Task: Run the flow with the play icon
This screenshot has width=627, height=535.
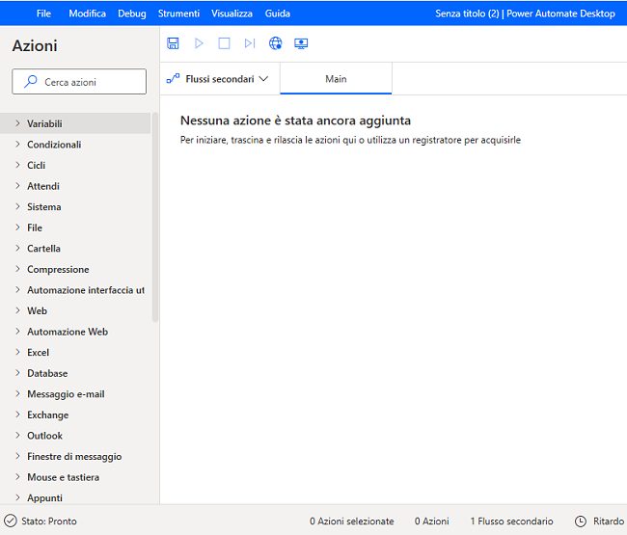Action: click(x=199, y=43)
